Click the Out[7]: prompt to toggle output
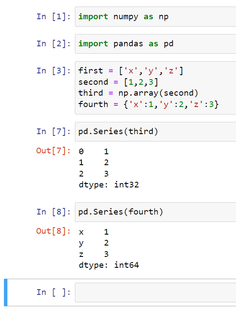The height and width of the screenshot is (315, 236). [x=54, y=151]
